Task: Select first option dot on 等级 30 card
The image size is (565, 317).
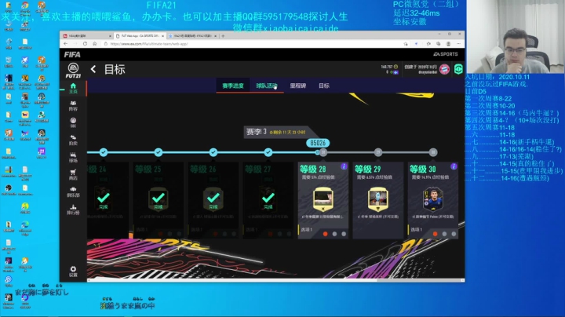Action: (436, 234)
